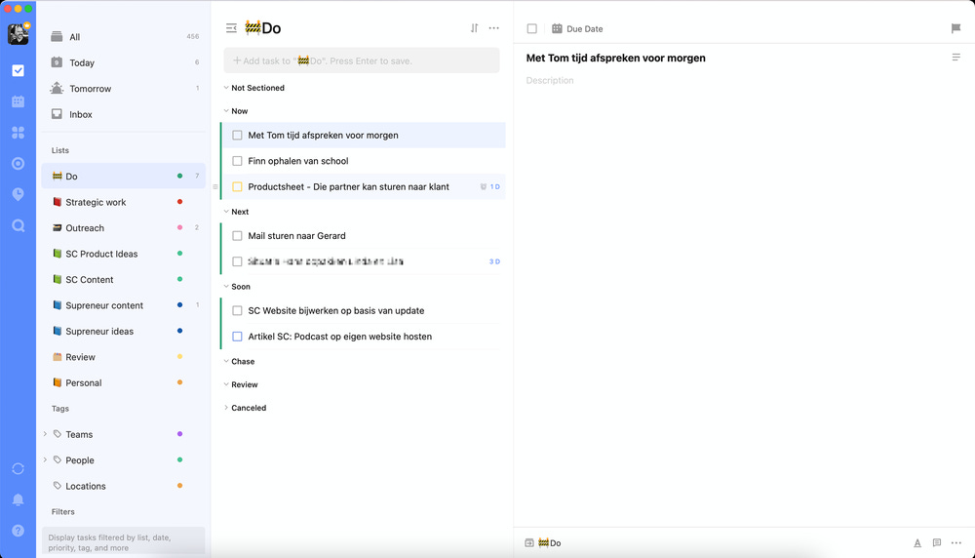Select the Productsheet task title text
Viewport: 975px width, 558px height.
click(x=348, y=186)
